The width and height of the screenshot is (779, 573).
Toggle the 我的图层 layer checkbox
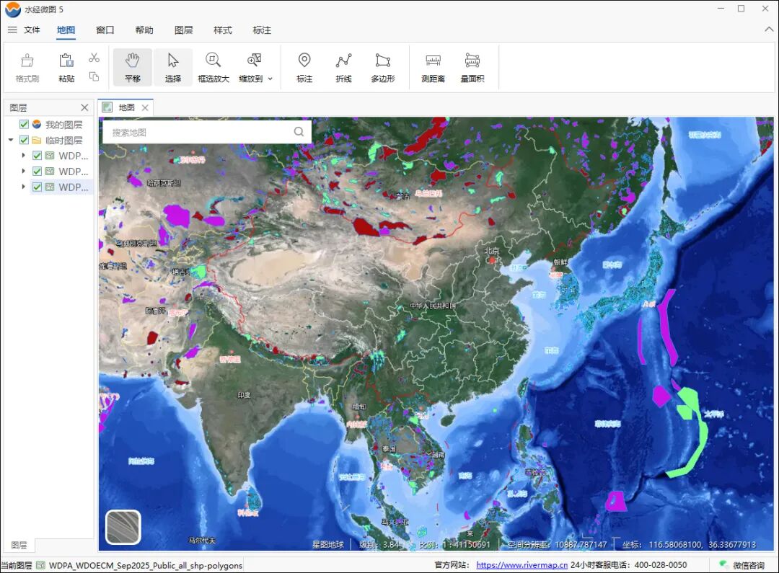(25, 125)
